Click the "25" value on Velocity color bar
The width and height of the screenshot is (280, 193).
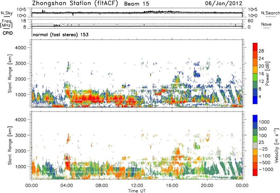[261, 142]
